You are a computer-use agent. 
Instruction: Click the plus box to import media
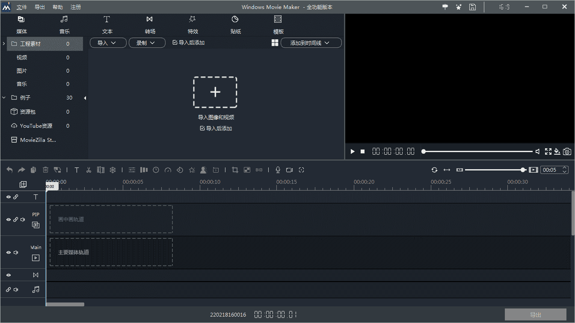215,92
